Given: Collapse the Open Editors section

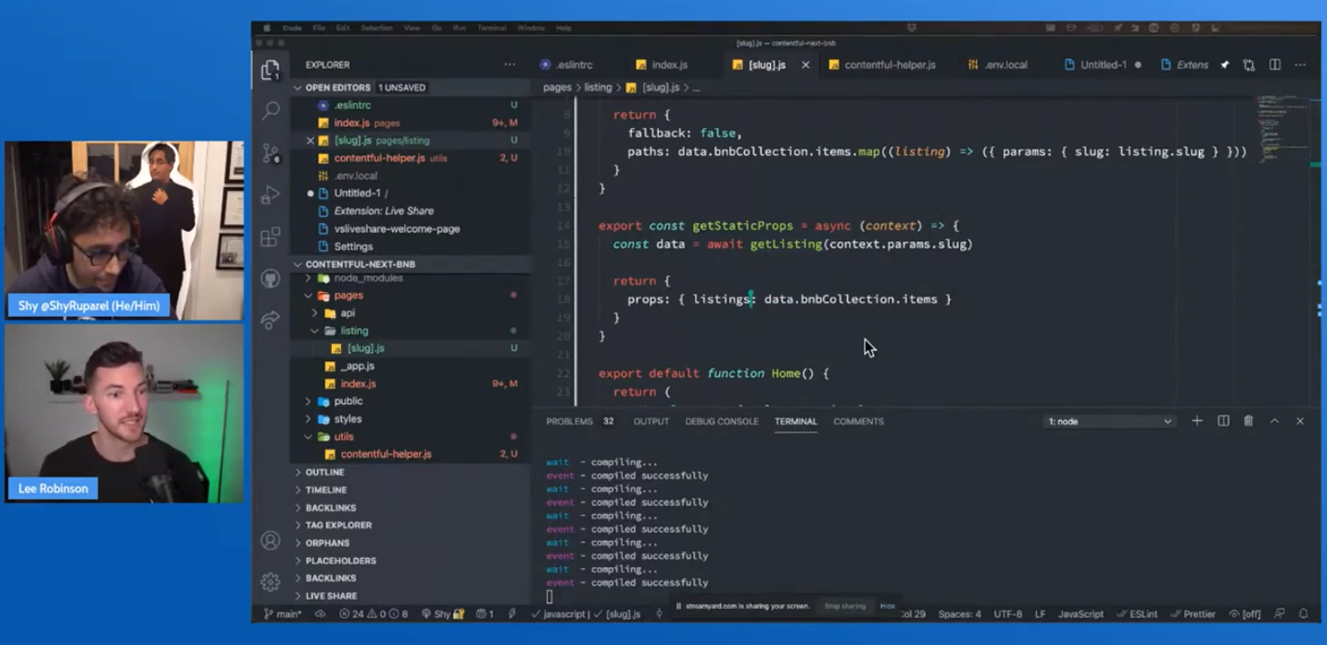Looking at the screenshot, I should (411, 87).
